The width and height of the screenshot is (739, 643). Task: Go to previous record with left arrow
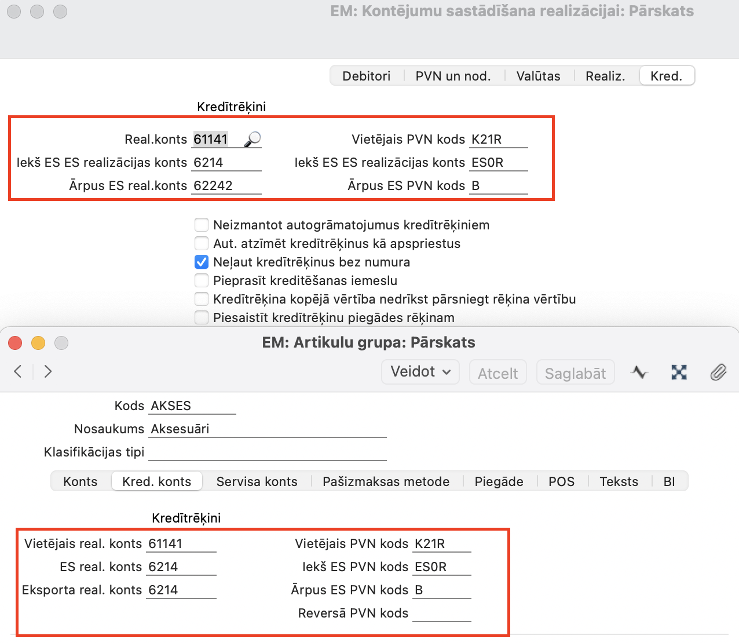(18, 371)
